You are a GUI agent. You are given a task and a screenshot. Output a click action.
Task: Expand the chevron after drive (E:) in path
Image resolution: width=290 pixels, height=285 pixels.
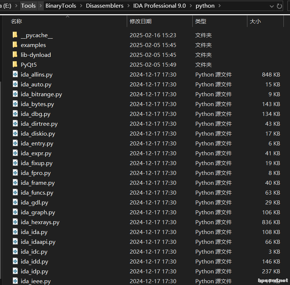pyautogui.click(x=16, y=6)
